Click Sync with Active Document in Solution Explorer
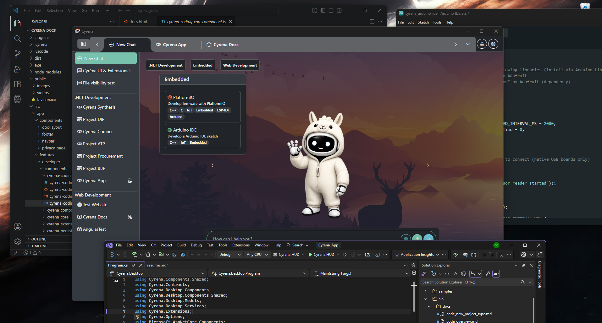Viewport: 602px width, 323px height. coord(447,274)
